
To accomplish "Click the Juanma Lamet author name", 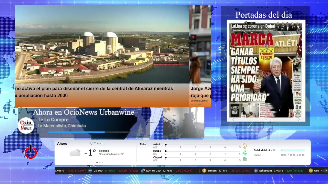I will pyautogui.click(x=199, y=101).
